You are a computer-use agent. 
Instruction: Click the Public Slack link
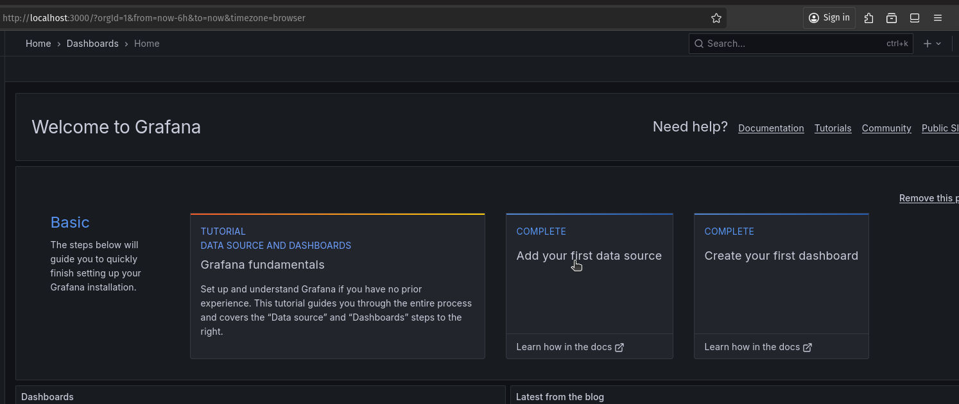(x=940, y=128)
